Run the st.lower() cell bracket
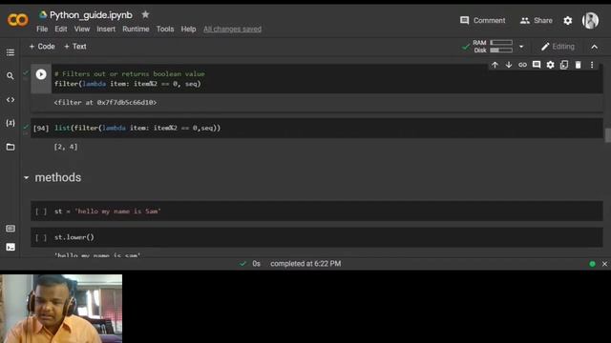This screenshot has width=611, height=343. 41,237
